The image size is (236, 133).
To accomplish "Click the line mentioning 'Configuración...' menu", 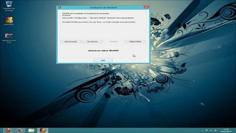I will [x=98, y=18].
